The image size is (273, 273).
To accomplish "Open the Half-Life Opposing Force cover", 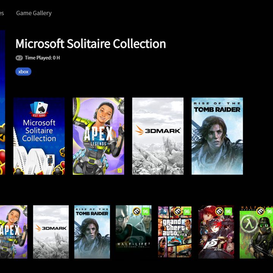I will pyautogui.click(x=256, y=232).
